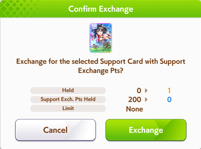Click the Cancel button
The height and width of the screenshot is (149, 201).
pyautogui.click(x=55, y=130)
